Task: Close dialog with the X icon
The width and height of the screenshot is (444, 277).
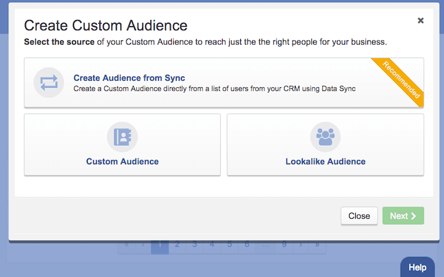Action: click(421, 21)
